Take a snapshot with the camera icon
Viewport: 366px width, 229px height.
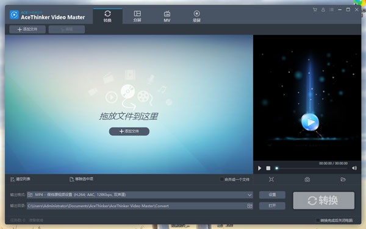(307, 180)
